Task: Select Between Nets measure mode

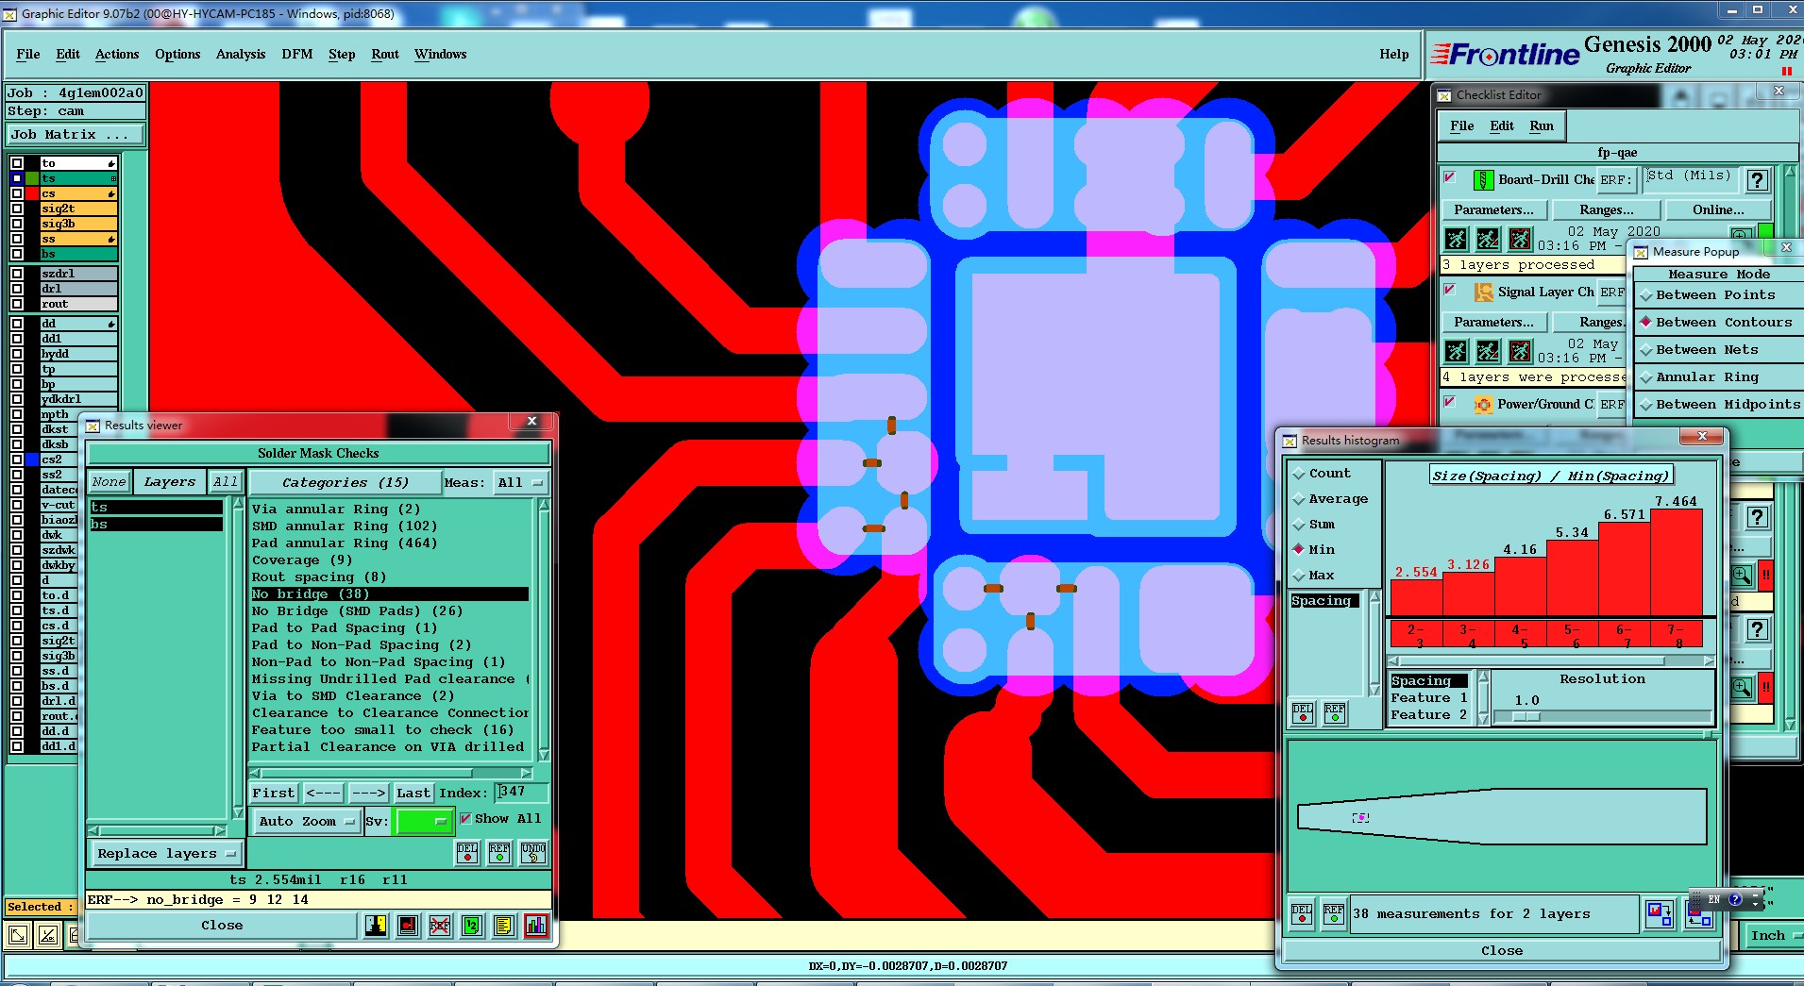Action: (x=1707, y=350)
